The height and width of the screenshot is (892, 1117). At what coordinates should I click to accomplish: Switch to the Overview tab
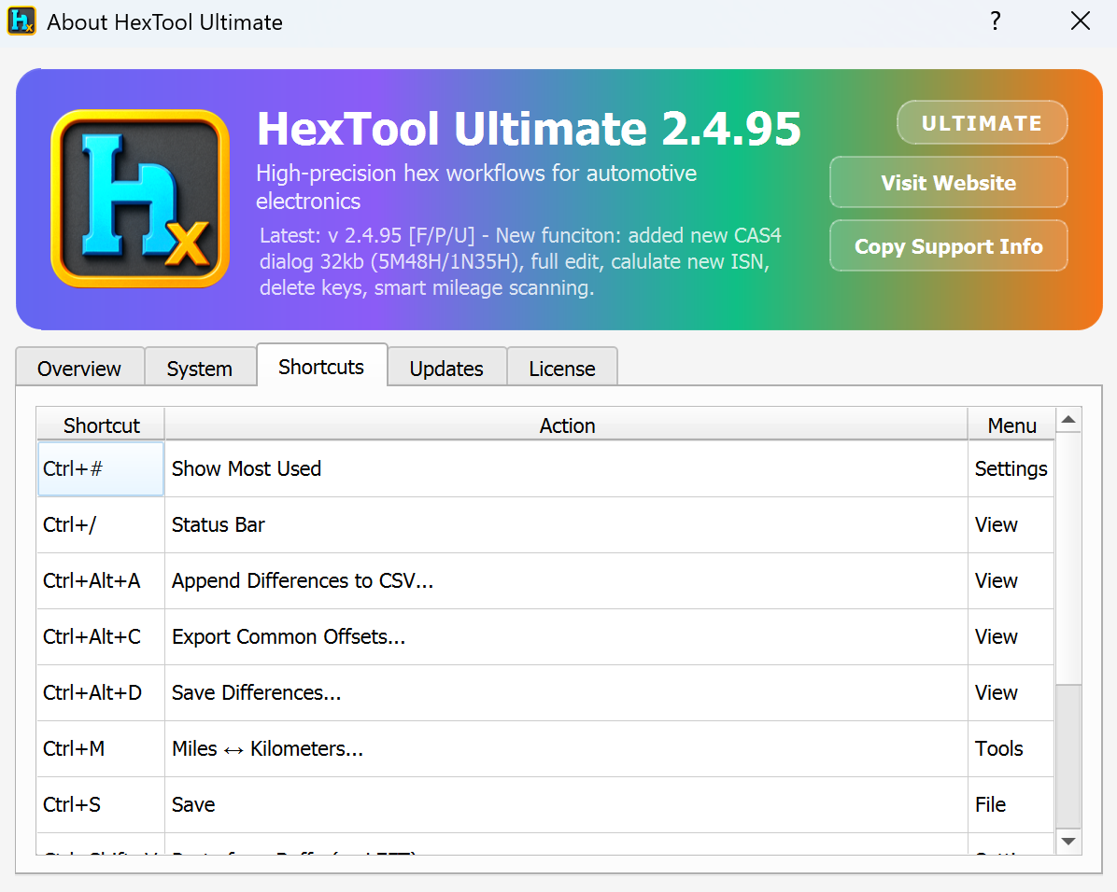(x=79, y=368)
